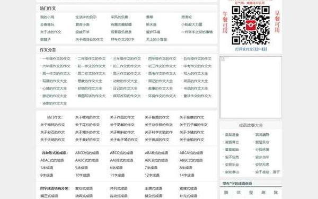Select the '初一作文' category link
Viewport: 318px width, 199px height.
[x=92, y=66]
